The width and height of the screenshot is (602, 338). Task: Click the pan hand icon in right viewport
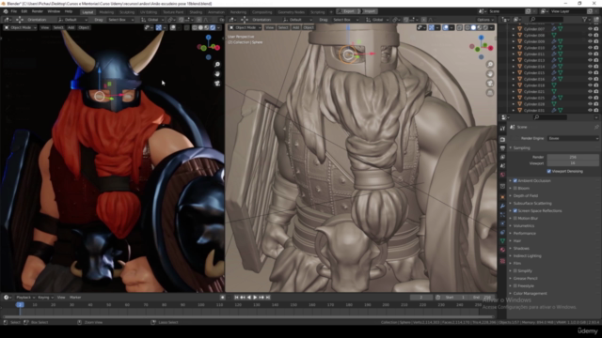tap(490, 74)
